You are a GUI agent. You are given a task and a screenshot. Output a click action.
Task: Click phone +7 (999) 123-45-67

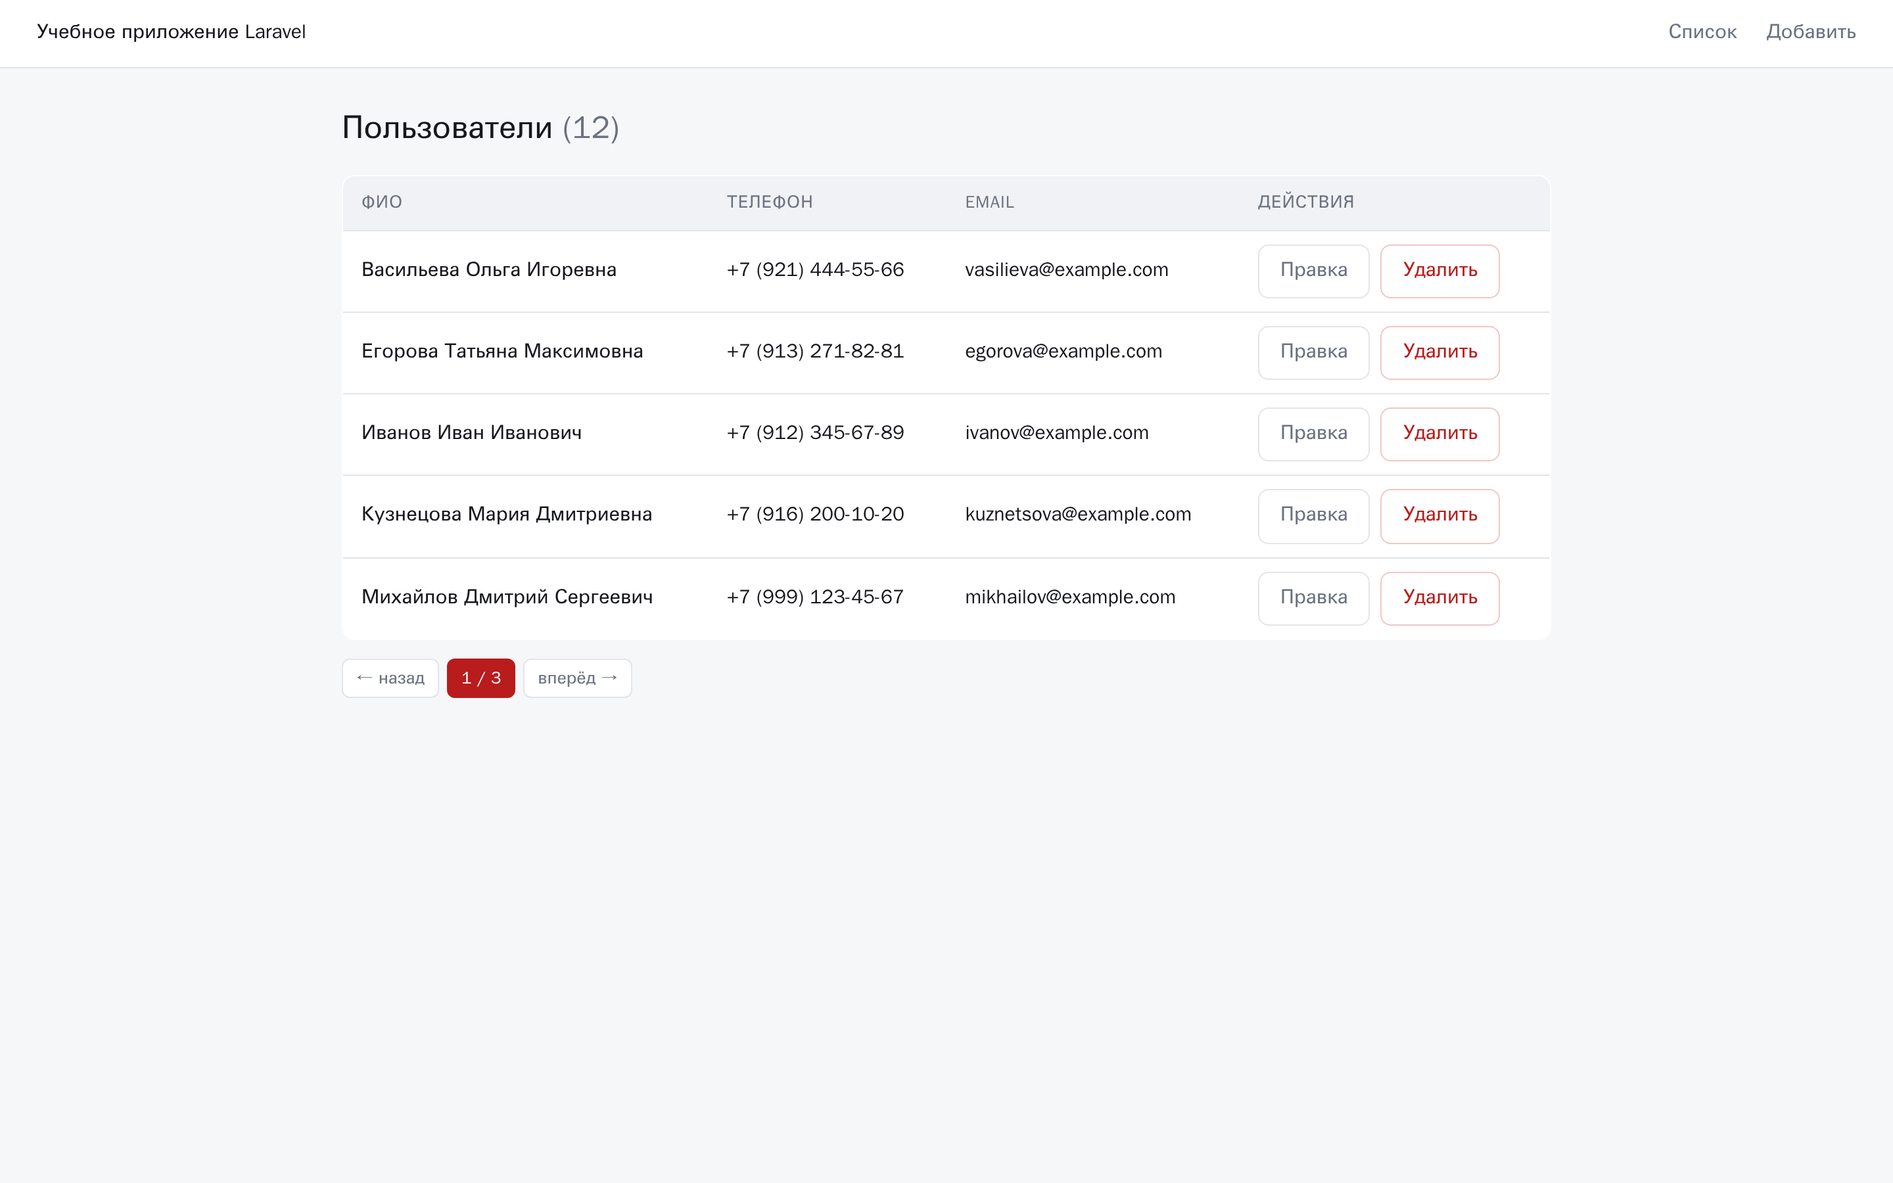[x=815, y=597]
